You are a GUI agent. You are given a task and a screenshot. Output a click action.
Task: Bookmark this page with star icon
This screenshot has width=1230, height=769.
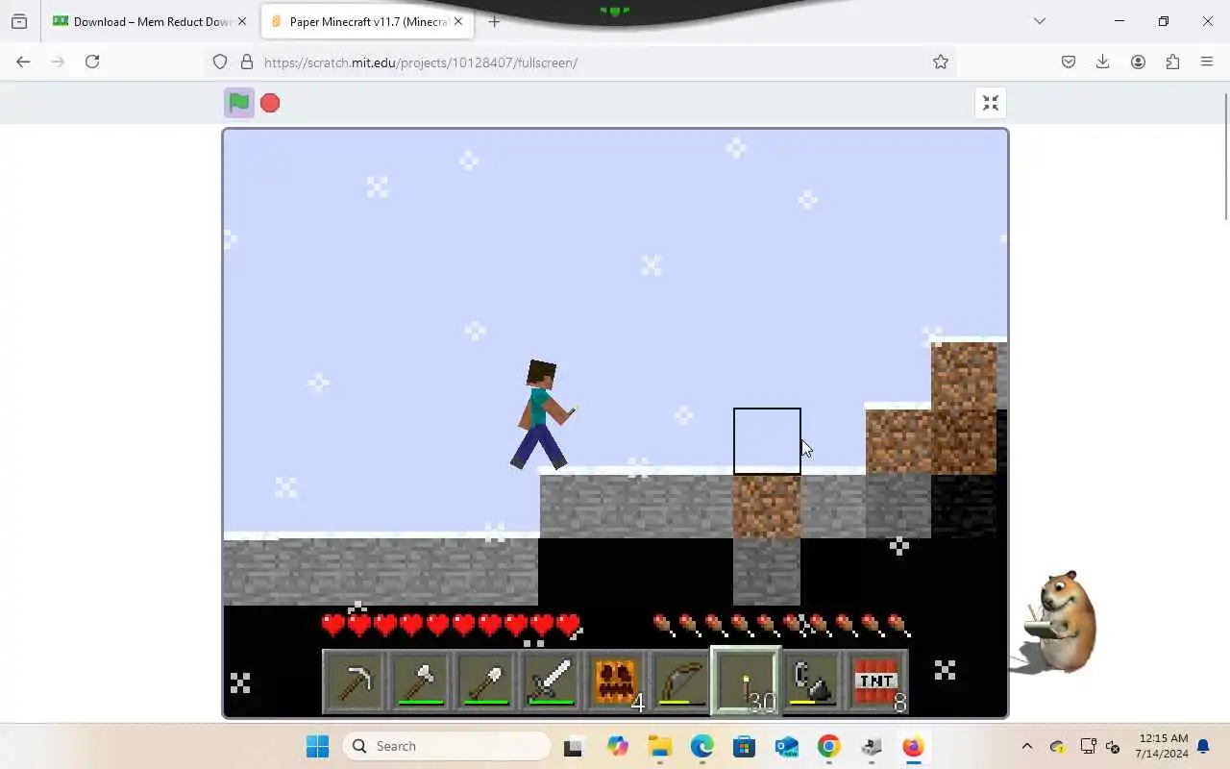pos(941,62)
